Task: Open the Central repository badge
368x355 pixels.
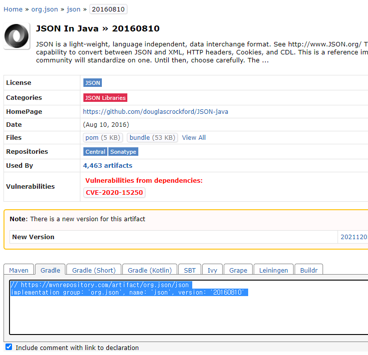Action: [x=95, y=152]
